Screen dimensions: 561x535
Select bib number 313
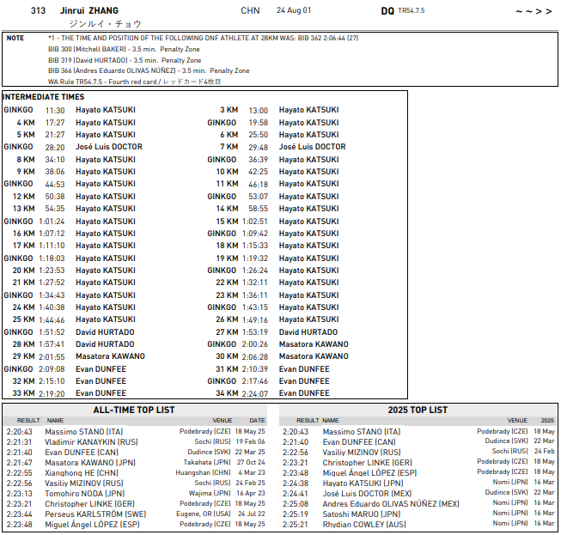[38, 10]
